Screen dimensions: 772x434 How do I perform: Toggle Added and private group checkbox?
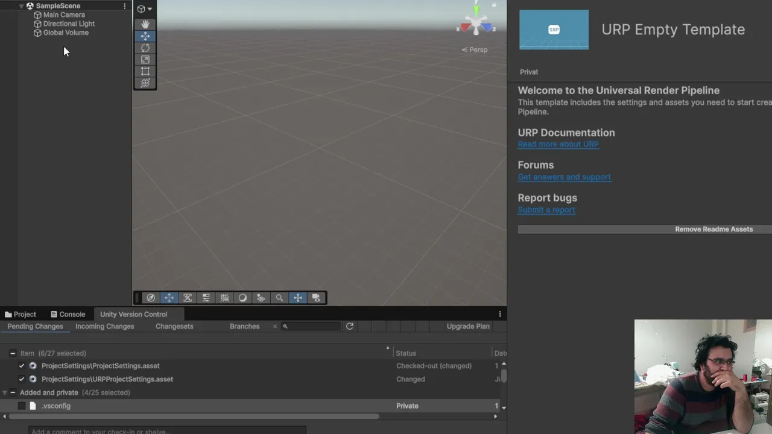[x=13, y=392]
